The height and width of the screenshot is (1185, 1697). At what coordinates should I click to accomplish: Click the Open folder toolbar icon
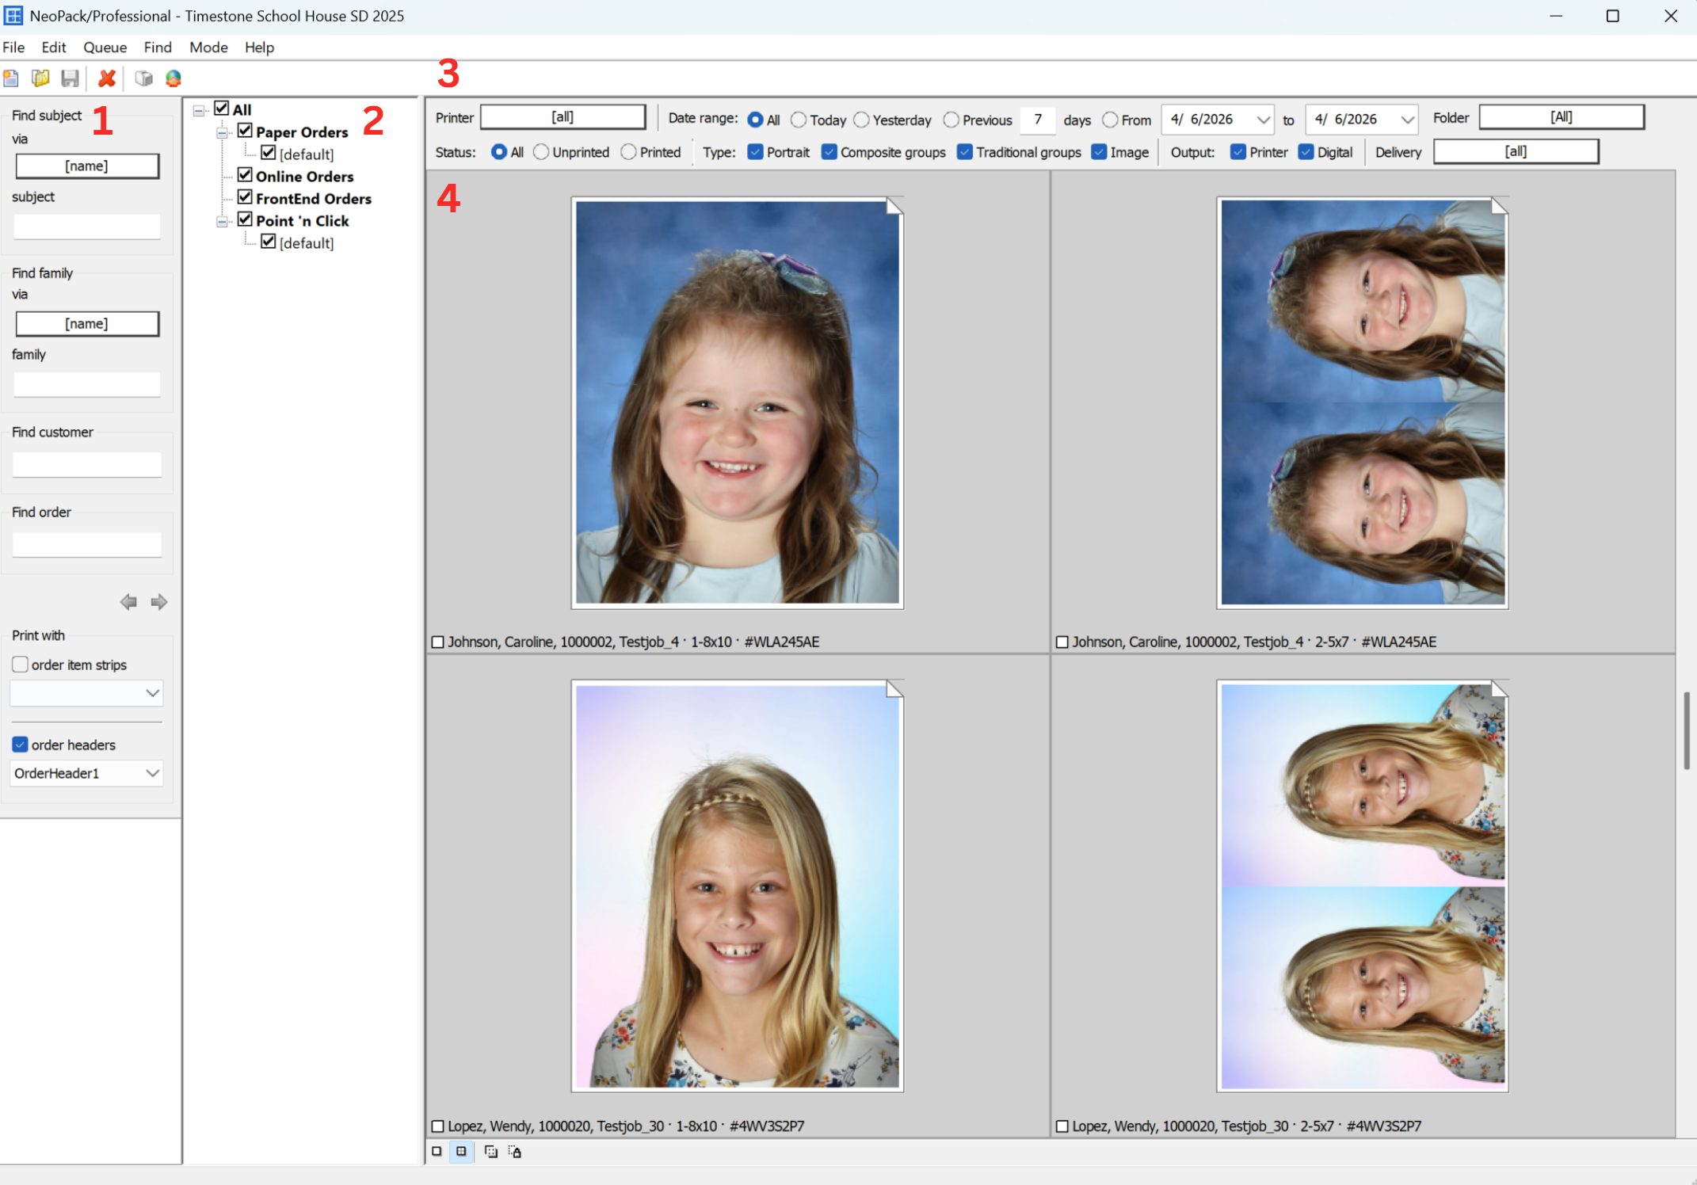click(x=40, y=78)
